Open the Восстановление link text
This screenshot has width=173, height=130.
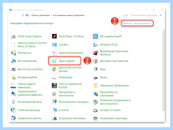pyautogui.click(x=27, y=61)
